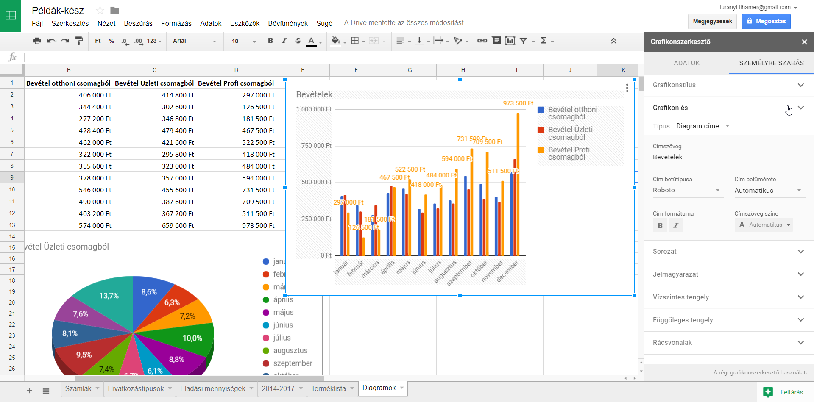Click the Megosztás share button

(766, 21)
